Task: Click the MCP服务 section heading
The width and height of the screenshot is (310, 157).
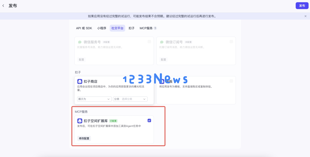Action: (81, 112)
